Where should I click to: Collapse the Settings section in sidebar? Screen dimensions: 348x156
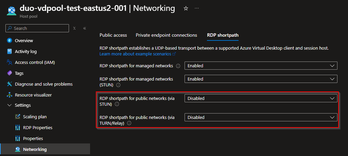pos(9,105)
